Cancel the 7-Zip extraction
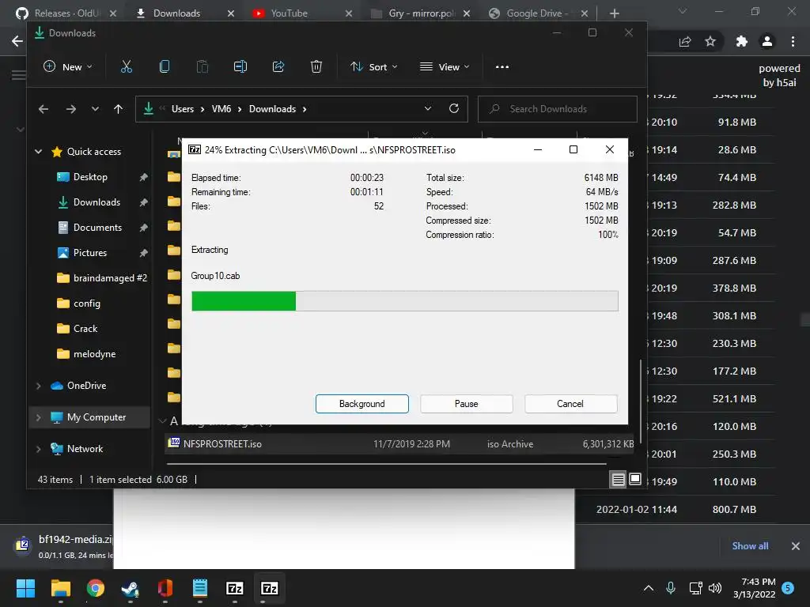810x607 pixels. click(x=570, y=404)
